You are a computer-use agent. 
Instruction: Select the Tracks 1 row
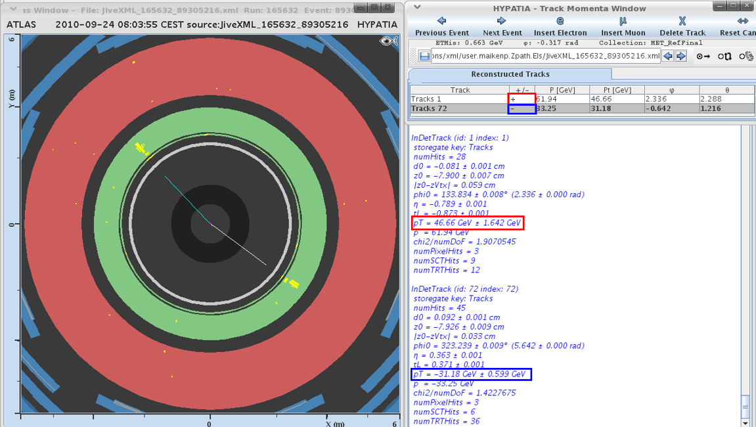pyautogui.click(x=460, y=99)
